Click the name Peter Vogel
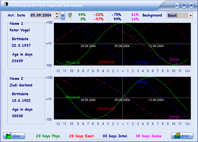The image size is (198, 142). [x=20, y=30]
